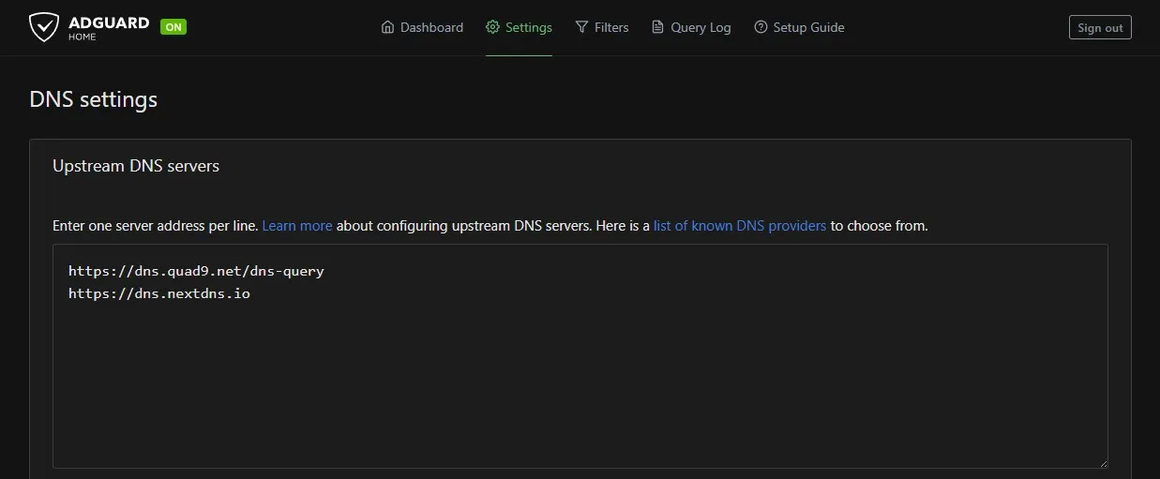Image resolution: width=1160 pixels, height=479 pixels.
Task: Click the Setup Guide question-mark icon
Action: (x=761, y=27)
